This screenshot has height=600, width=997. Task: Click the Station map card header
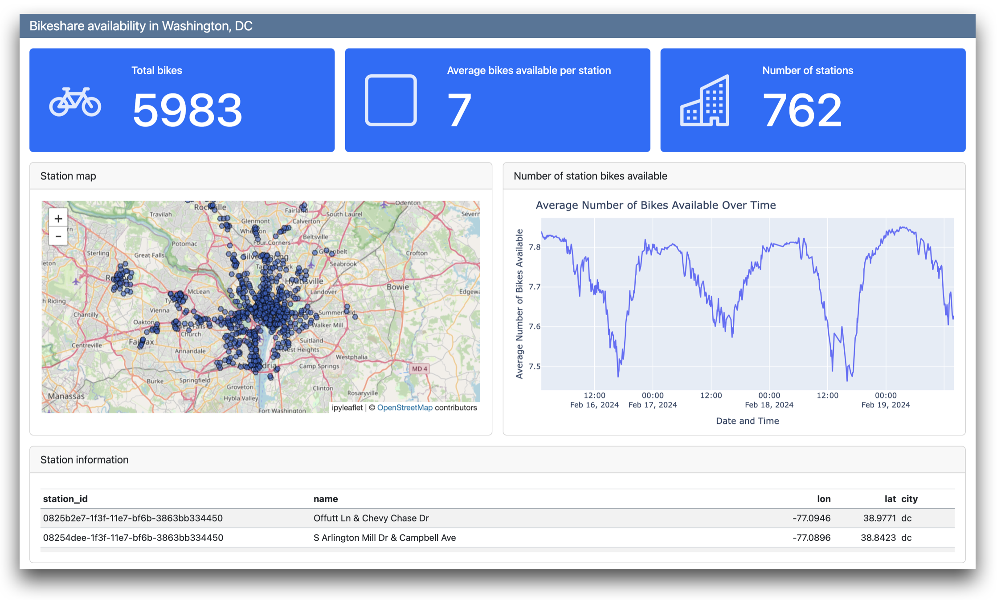(x=68, y=176)
